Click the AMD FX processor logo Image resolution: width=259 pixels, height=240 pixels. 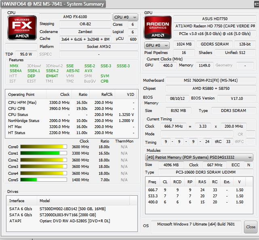(x=22, y=28)
